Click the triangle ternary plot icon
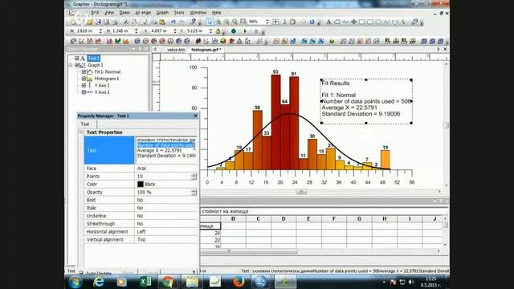This screenshot has width=514, height=289. point(239,41)
